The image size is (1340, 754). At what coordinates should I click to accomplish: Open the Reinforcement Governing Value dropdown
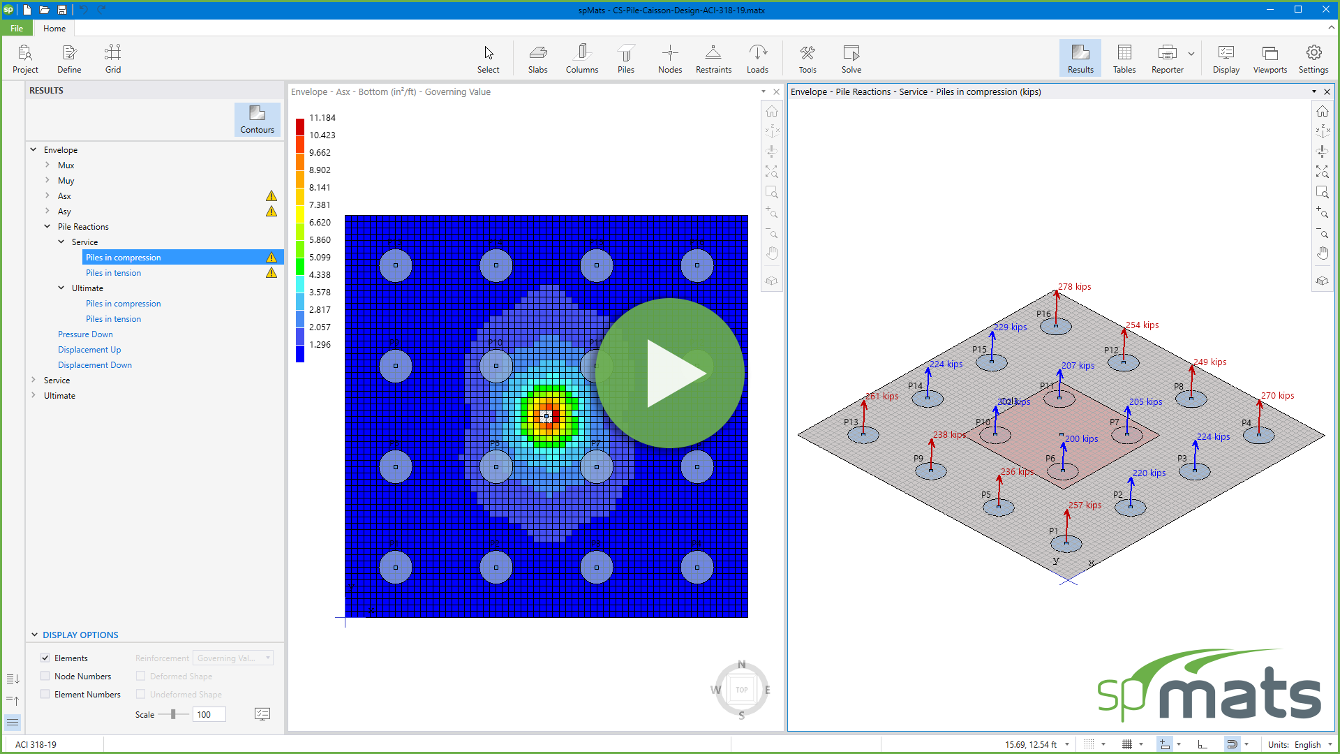coord(232,658)
